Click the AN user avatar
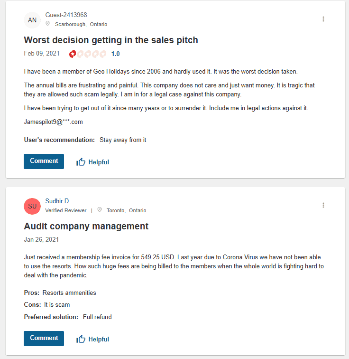Image resolution: width=349 pixels, height=359 pixels. tap(32, 20)
